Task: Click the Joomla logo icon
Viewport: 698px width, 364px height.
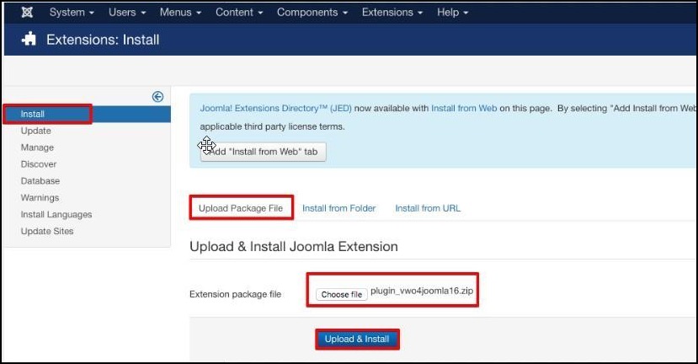Action: tap(27, 13)
